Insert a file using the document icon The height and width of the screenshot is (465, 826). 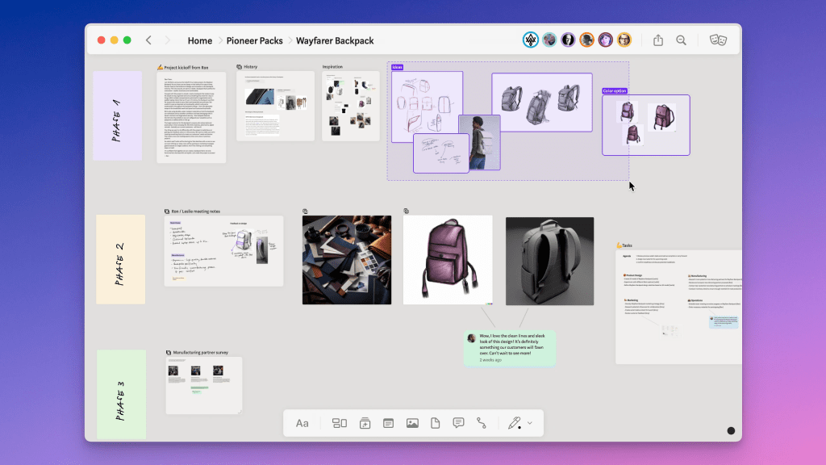(x=436, y=423)
